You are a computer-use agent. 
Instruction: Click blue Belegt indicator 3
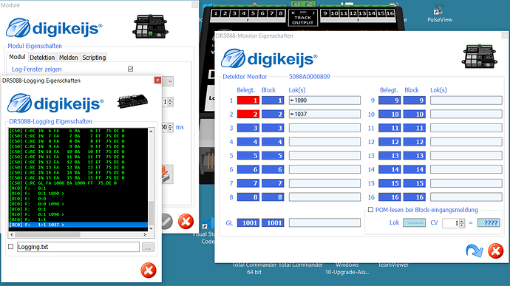(248, 128)
